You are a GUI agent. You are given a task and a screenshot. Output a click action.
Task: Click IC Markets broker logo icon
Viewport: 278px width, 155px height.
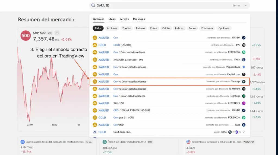pyautogui.click(x=244, y=89)
